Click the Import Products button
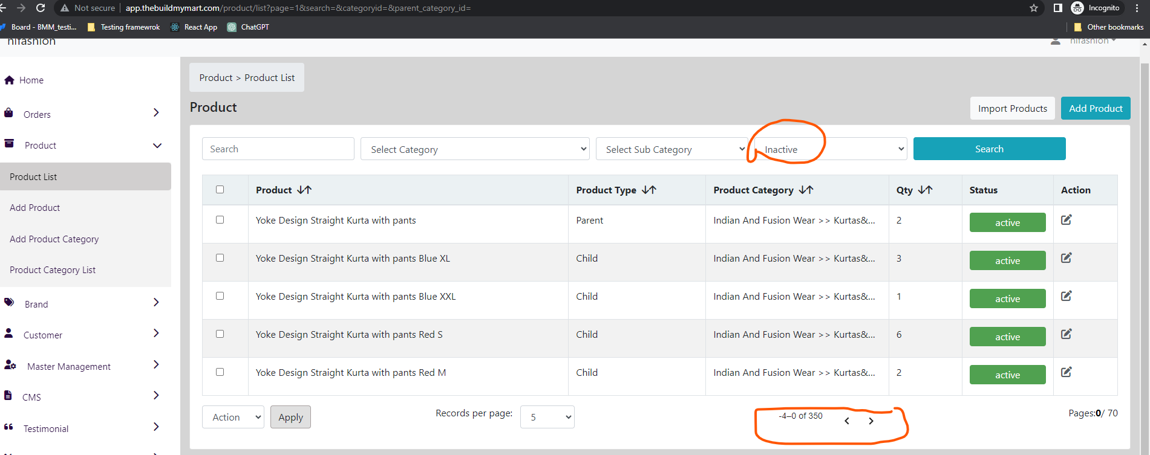1150x455 pixels. (1012, 108)
